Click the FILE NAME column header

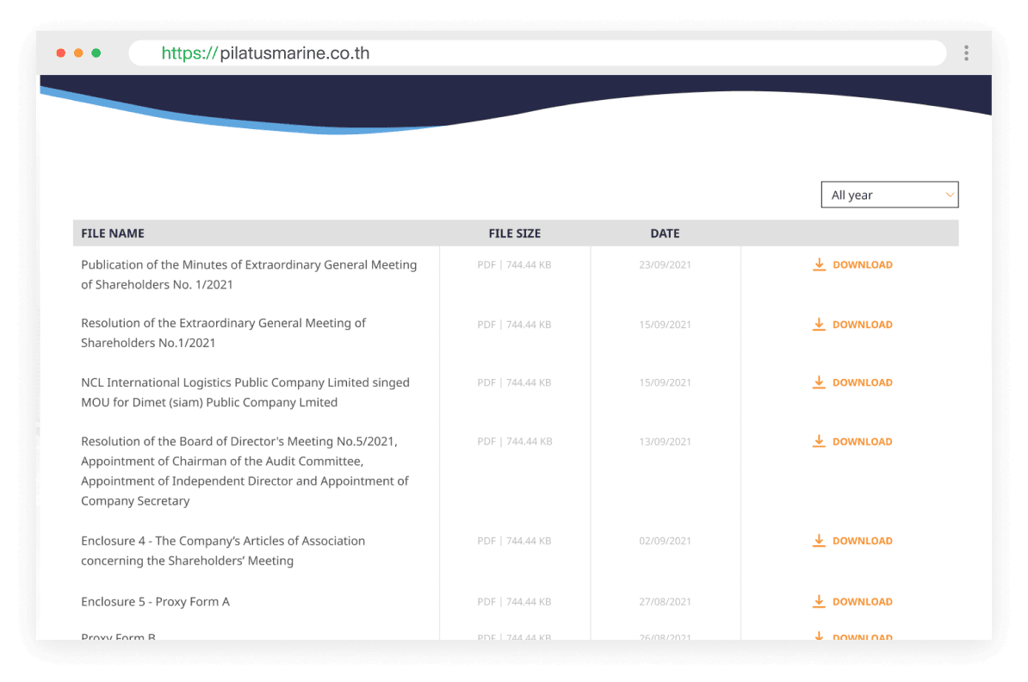113,233
